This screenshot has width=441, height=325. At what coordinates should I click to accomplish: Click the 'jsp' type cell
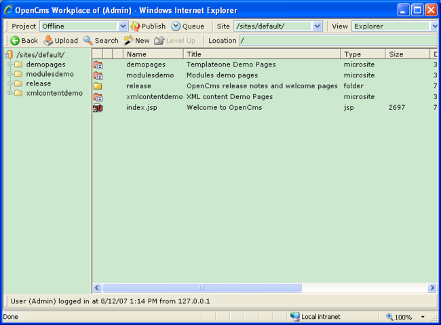click(x=349, y=108)
